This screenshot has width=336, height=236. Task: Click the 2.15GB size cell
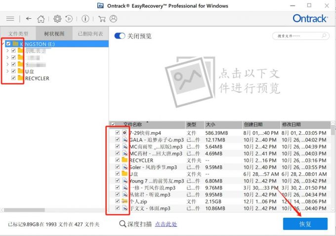213,201
